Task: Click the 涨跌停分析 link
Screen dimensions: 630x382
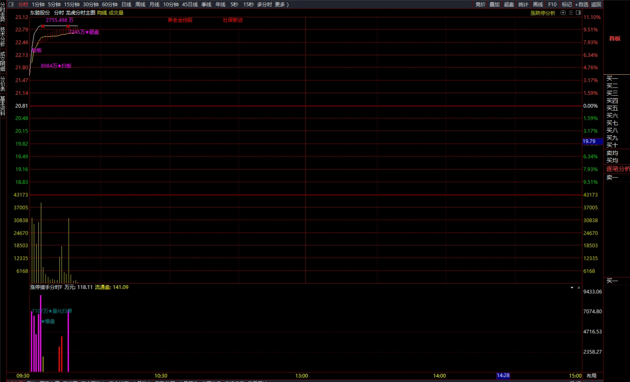Action: tap(543, 13)
